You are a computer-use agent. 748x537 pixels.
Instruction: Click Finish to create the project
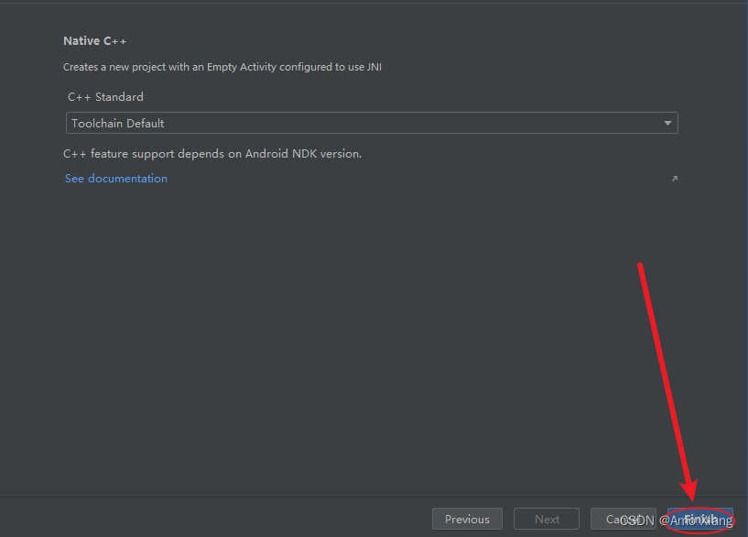coord(700,519)
